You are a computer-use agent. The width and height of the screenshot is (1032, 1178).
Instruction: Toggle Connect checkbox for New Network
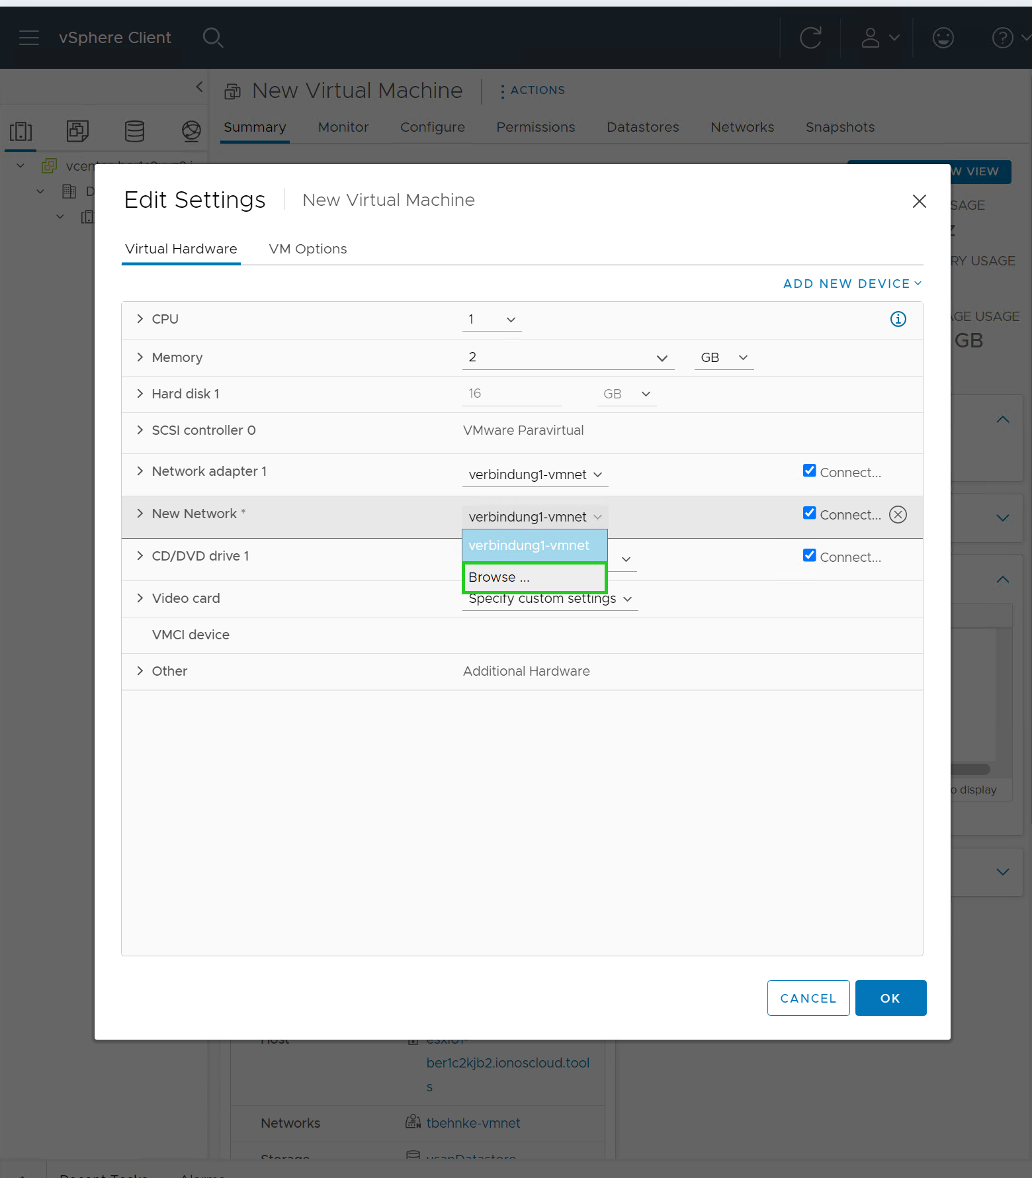click(x=809, y=513)
